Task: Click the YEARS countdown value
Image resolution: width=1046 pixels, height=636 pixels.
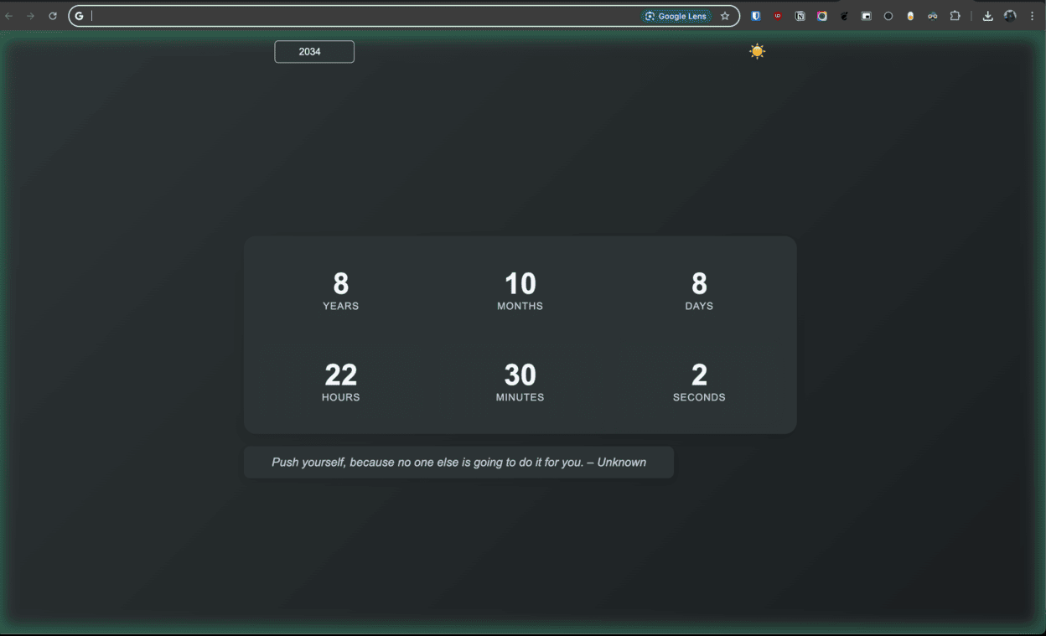Action: (x=340, y=284)
